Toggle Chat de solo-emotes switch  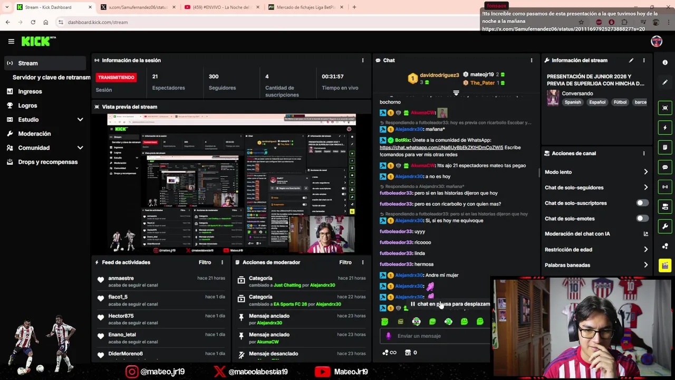(642, 218)
